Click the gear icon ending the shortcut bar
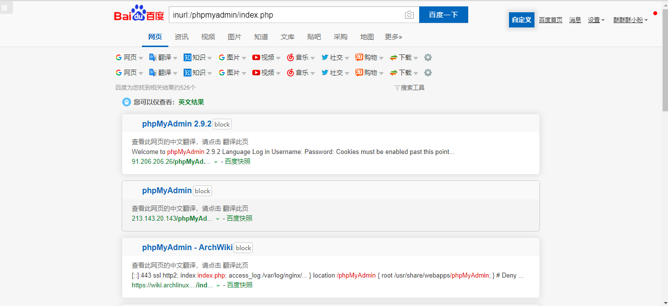This screenshot has width=668, height=306. tap(428, 57)
